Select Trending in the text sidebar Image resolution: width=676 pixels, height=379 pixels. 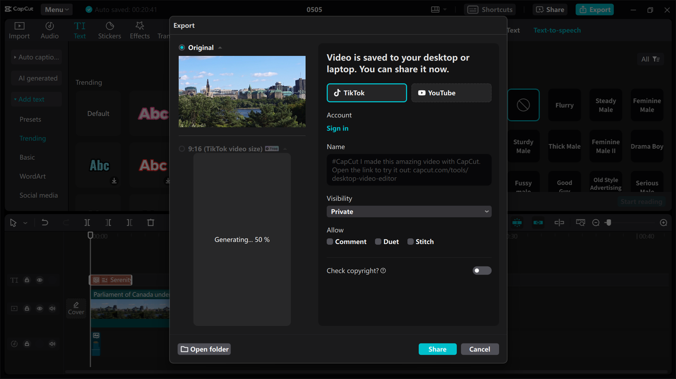tap(33, 138)
